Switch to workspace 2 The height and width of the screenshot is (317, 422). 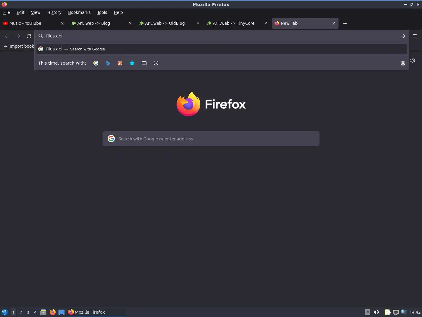pyautogui.click(x=21, y=312)
